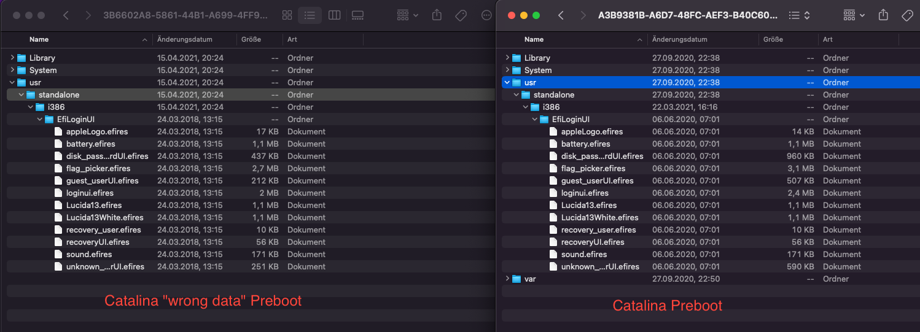
Task: Select battery.efires file icon in right window
Action: pyautogui.click(x=553, y=144)
